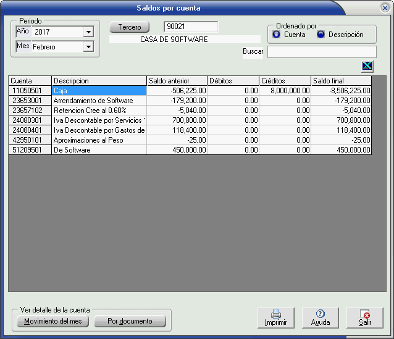Screen dimensions: 394x339
Task: Click the Excel export icon
Action: pos(368,67)
